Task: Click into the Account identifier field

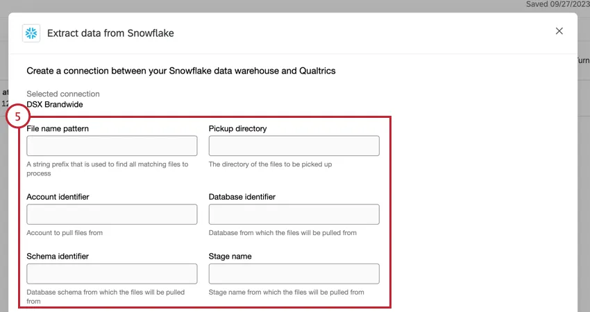Action: pos(112,214)
